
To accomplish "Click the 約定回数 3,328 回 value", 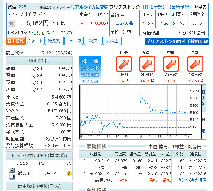I will coord(64,118).
